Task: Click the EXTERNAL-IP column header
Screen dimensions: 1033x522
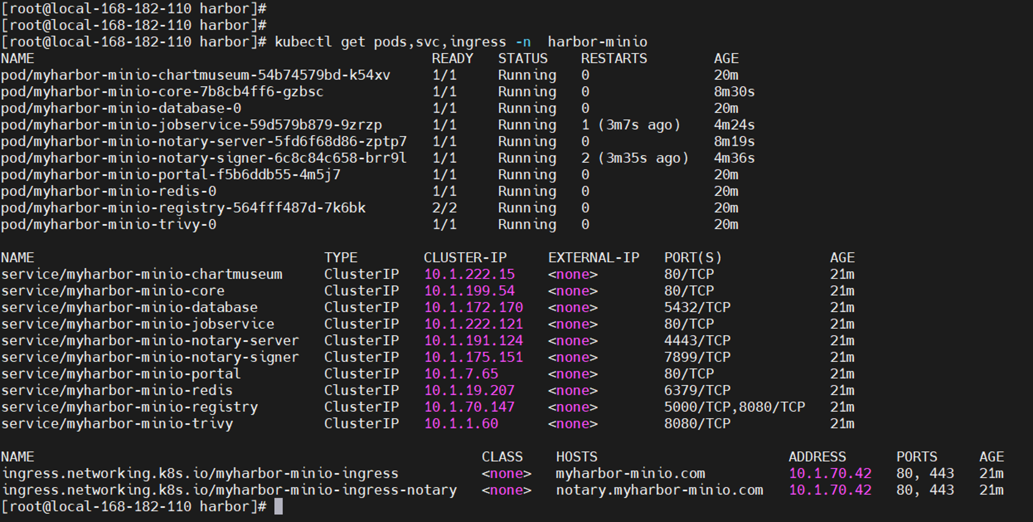Action: click(x=594, y=257)
